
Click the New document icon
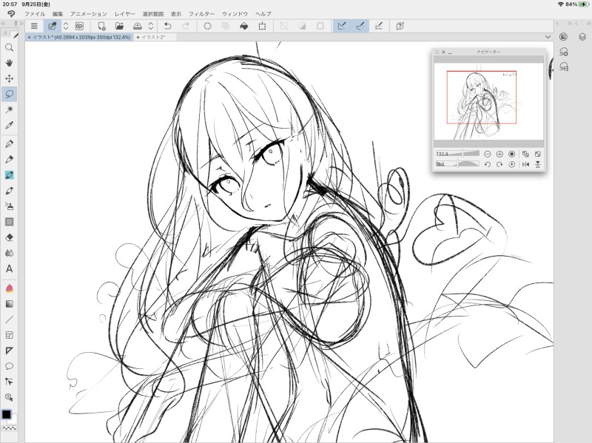[x=101, y=26]
